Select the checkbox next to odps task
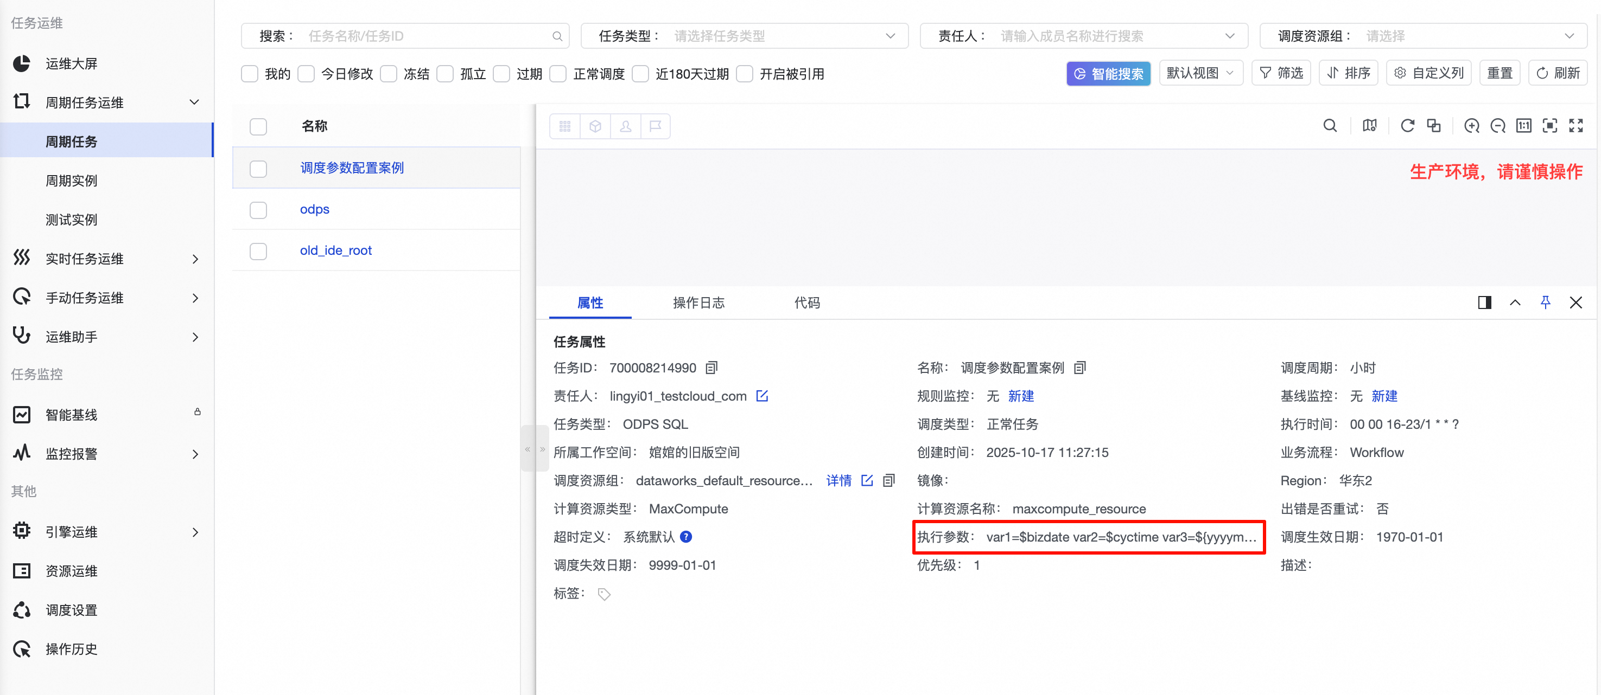Image resolution: width=1601 pixels, height=695 pixels. coord(258,210)
